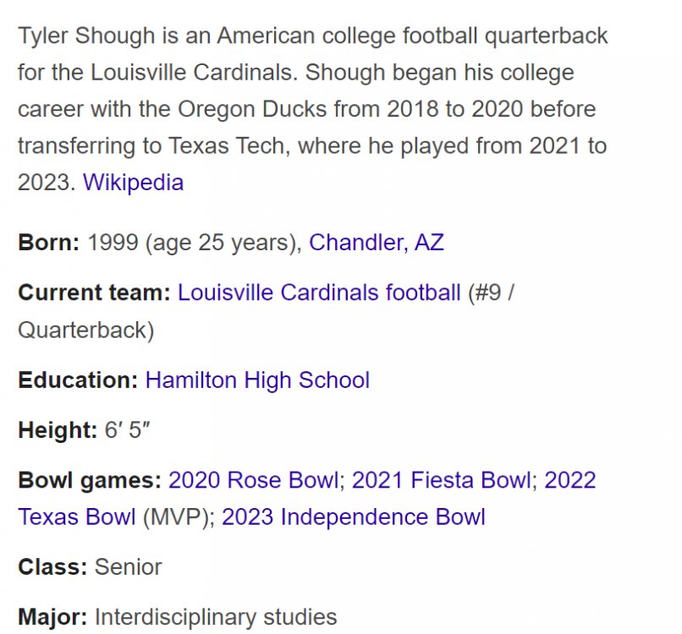Click the "1999 (age 25 years)" birth text

coord(194,243)
